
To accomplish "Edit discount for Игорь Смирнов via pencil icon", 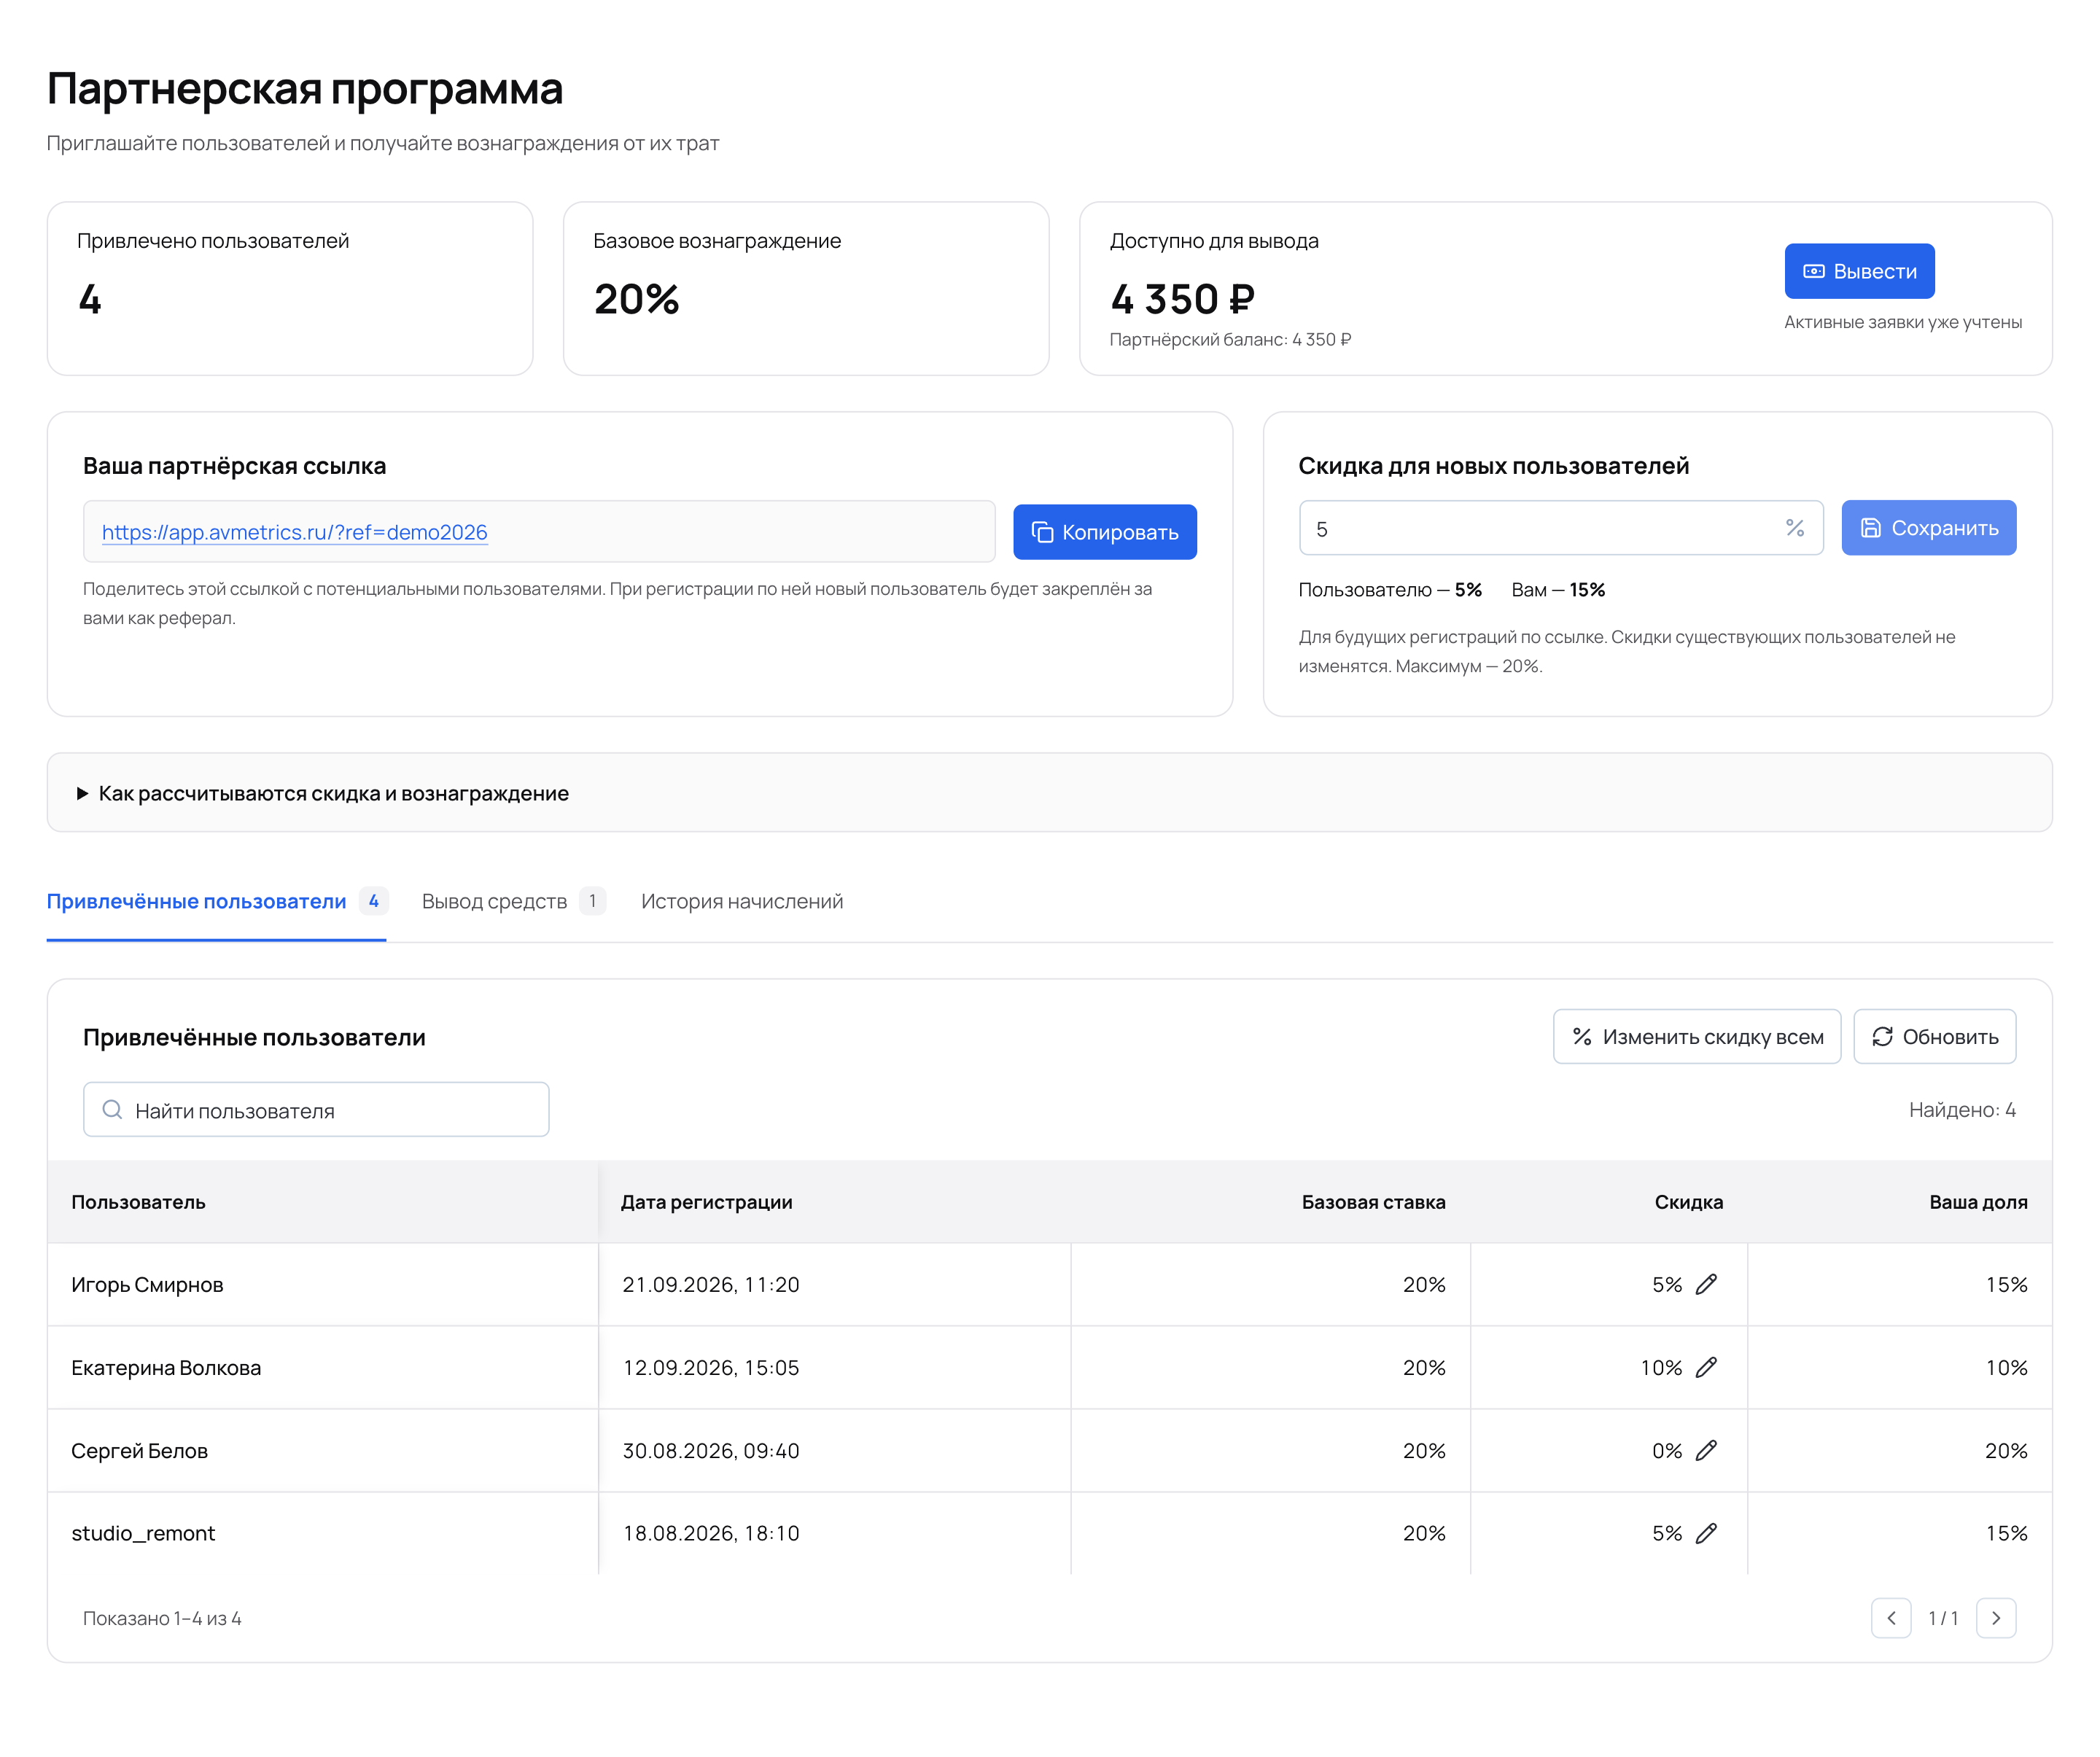I will click(1706, 1284).
